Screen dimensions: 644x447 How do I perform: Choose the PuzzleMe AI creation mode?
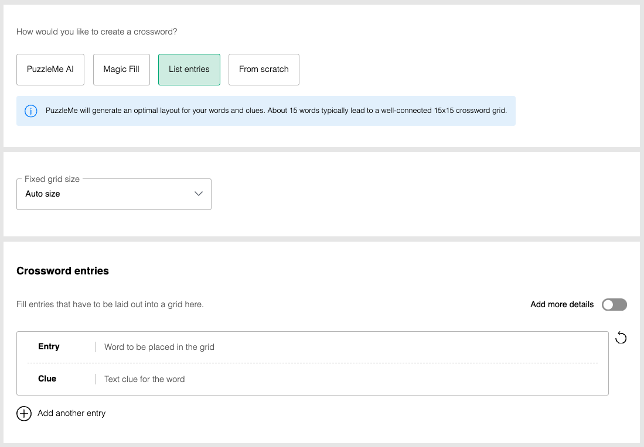(x=50, y=70)
